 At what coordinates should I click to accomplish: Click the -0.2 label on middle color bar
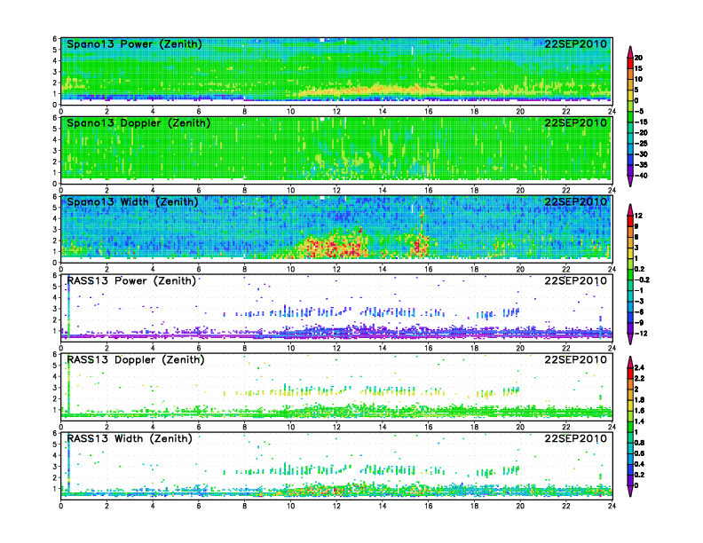pyautogui.click(x=642, y=279)
